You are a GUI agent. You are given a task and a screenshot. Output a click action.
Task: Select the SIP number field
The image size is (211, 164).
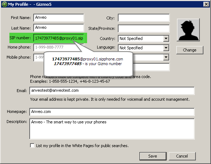tap(59, 38)
